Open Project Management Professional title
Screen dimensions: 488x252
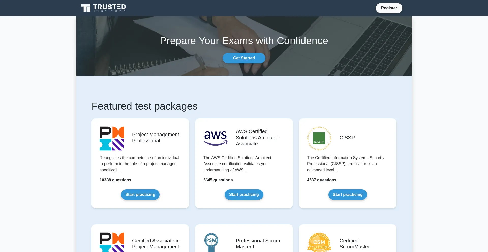156,138
